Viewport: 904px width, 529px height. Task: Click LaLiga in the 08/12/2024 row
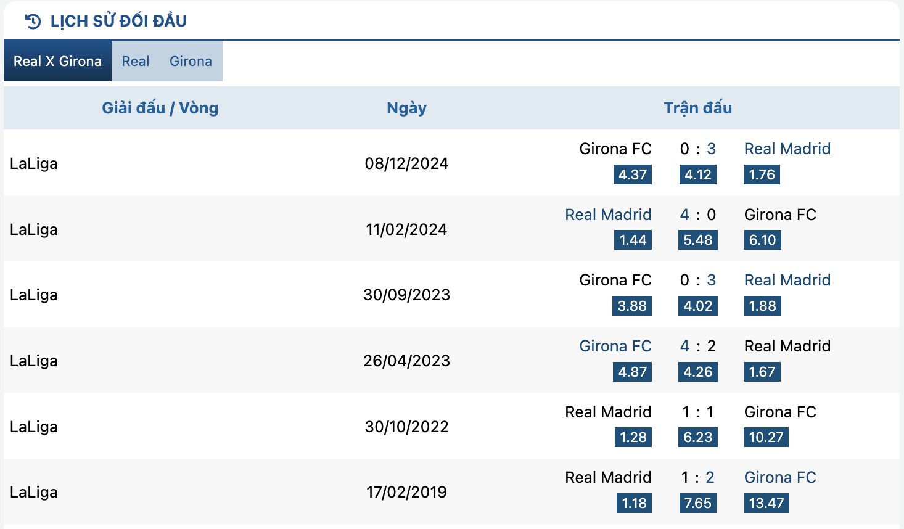tap(34, 163)
